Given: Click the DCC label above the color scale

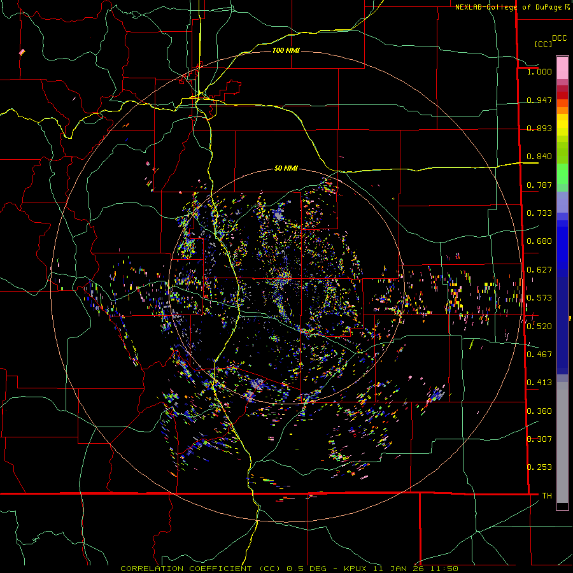Looking at the screenshot, I should [559, 38].
